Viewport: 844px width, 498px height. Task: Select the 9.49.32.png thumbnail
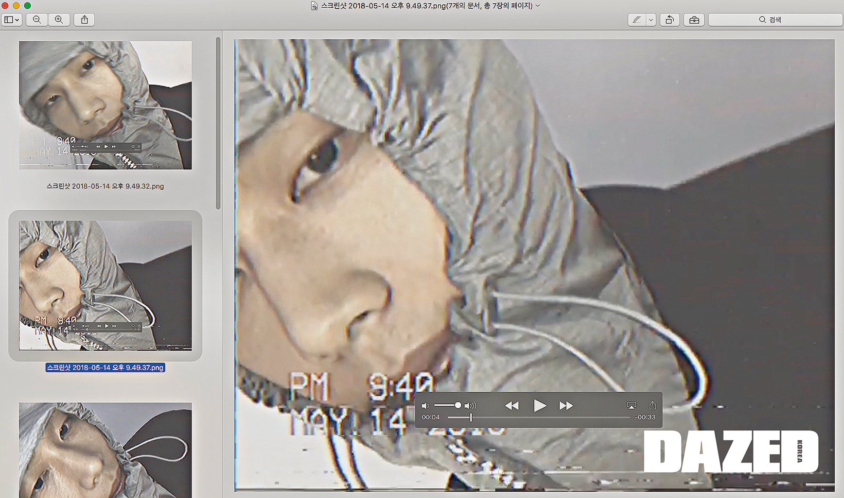pos(105,105)
